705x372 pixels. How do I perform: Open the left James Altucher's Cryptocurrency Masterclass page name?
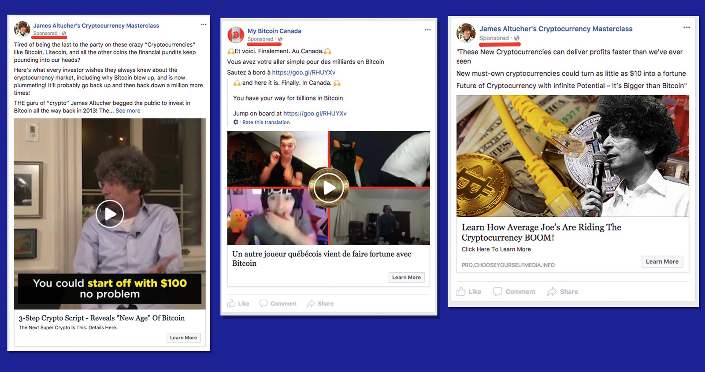tap(96, 26)
